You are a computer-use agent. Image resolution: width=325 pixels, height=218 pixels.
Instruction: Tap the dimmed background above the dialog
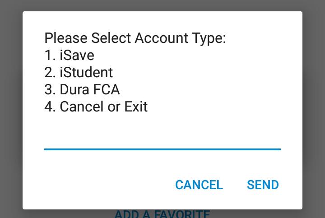tap(162, 5)
